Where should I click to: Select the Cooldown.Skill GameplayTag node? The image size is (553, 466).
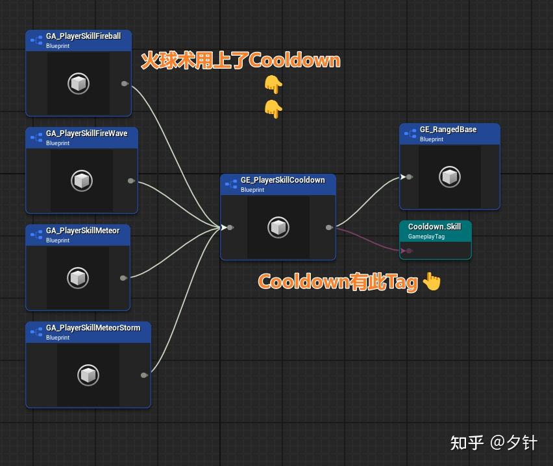(436, 240)
